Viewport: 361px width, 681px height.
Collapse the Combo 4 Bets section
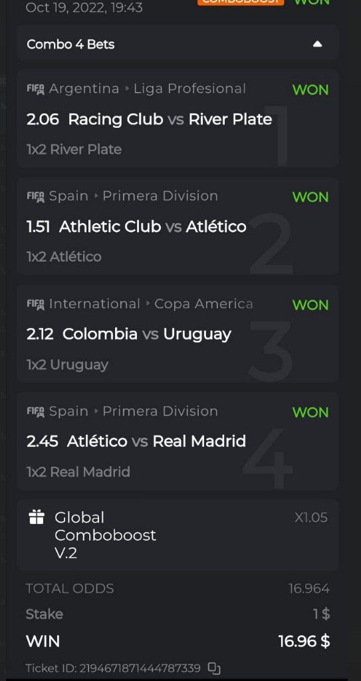tap(318, 44)
